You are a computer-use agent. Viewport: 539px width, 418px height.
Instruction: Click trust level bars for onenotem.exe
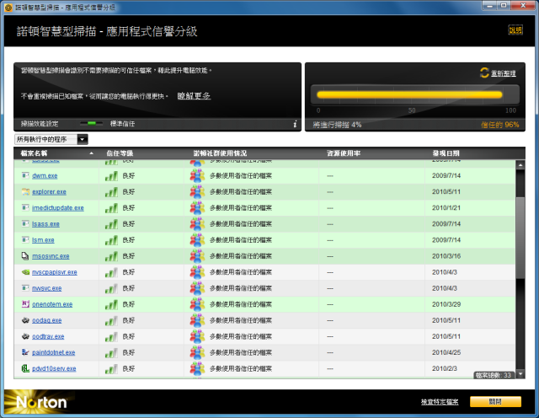pyautogui.click(x=111, y=305)
